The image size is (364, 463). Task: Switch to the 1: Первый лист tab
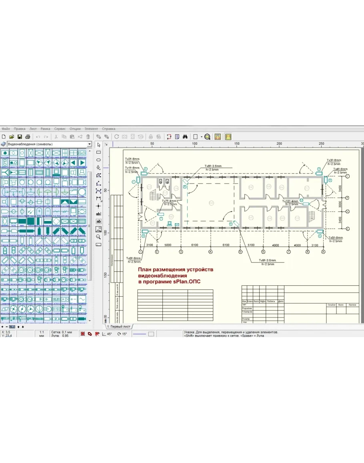coord(119,327)
